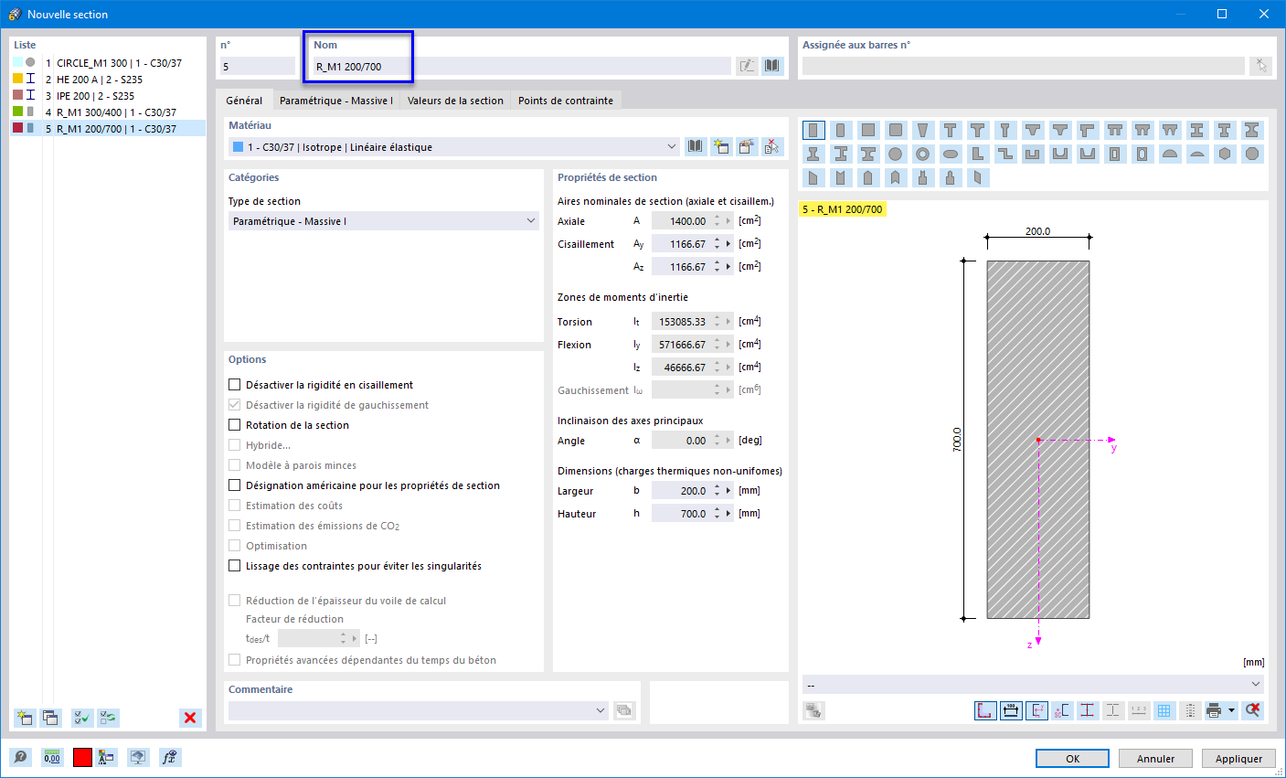Screen dimensions: 1286x778
Task: Pick the ellipse section shape
Action: coord(951,154)
